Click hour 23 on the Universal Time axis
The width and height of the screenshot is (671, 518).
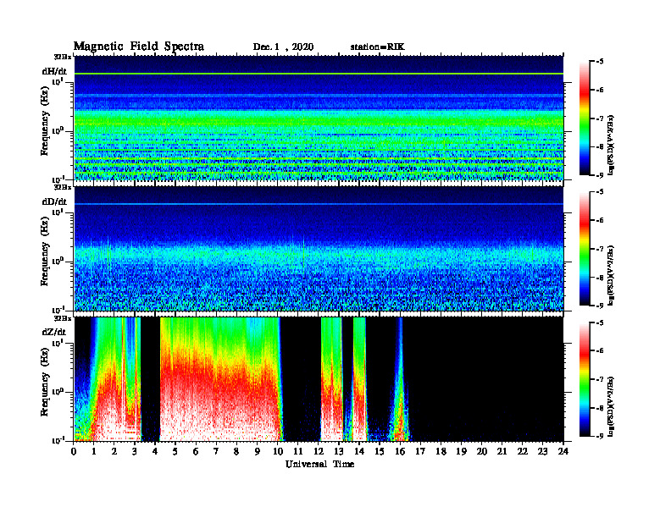542,452
